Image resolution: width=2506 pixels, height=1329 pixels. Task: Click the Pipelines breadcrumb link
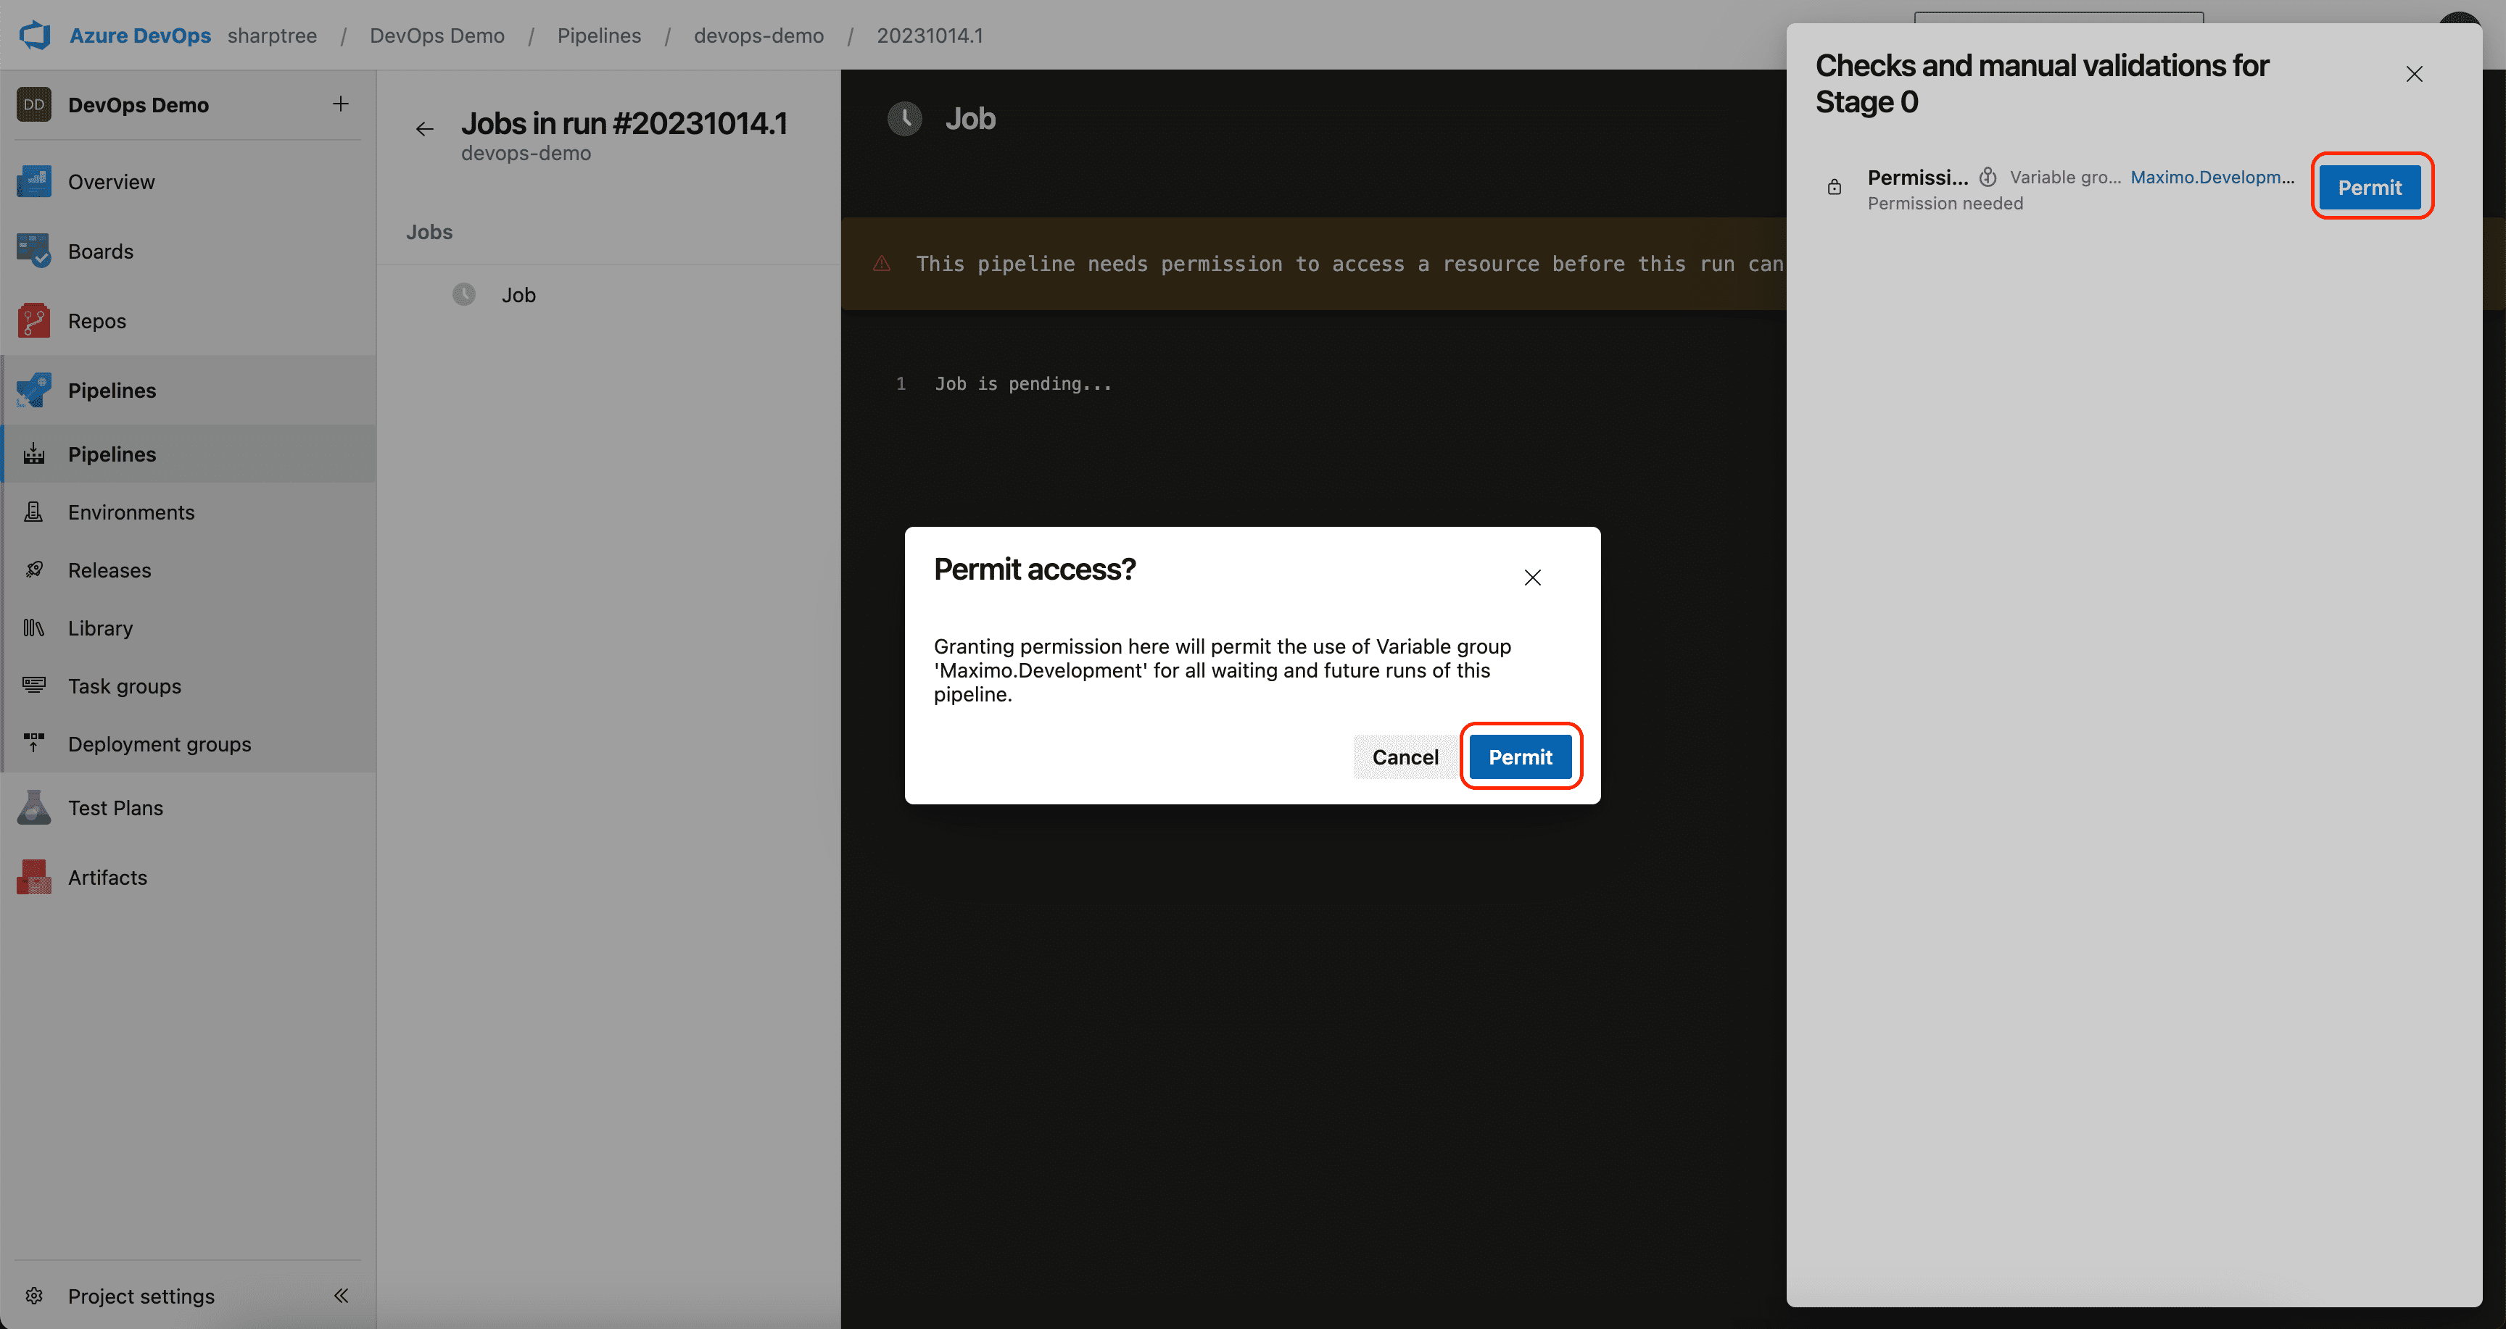[x=599, y=35]
